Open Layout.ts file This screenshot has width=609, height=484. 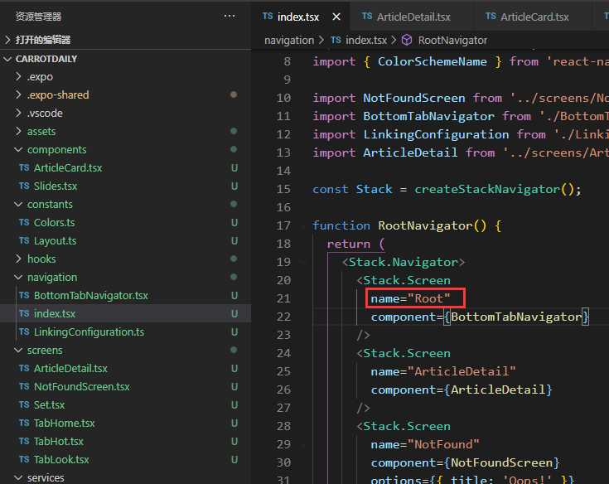coord(55,241)
